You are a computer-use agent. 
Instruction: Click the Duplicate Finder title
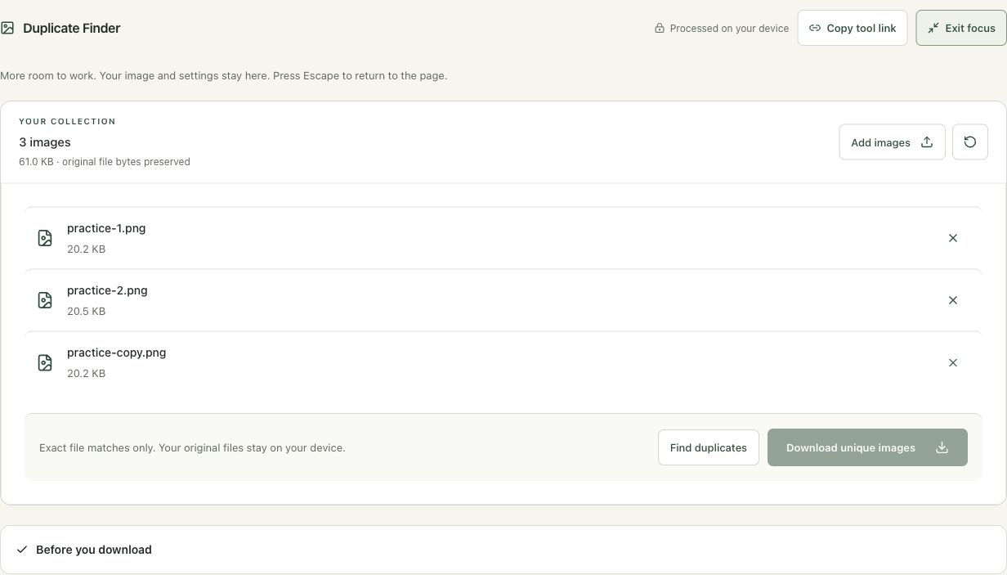click(x=72, y=28)
